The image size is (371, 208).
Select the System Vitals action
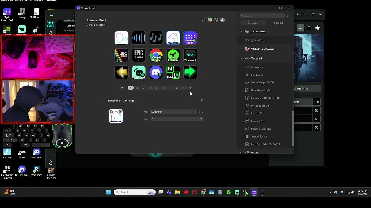[264, 40]
